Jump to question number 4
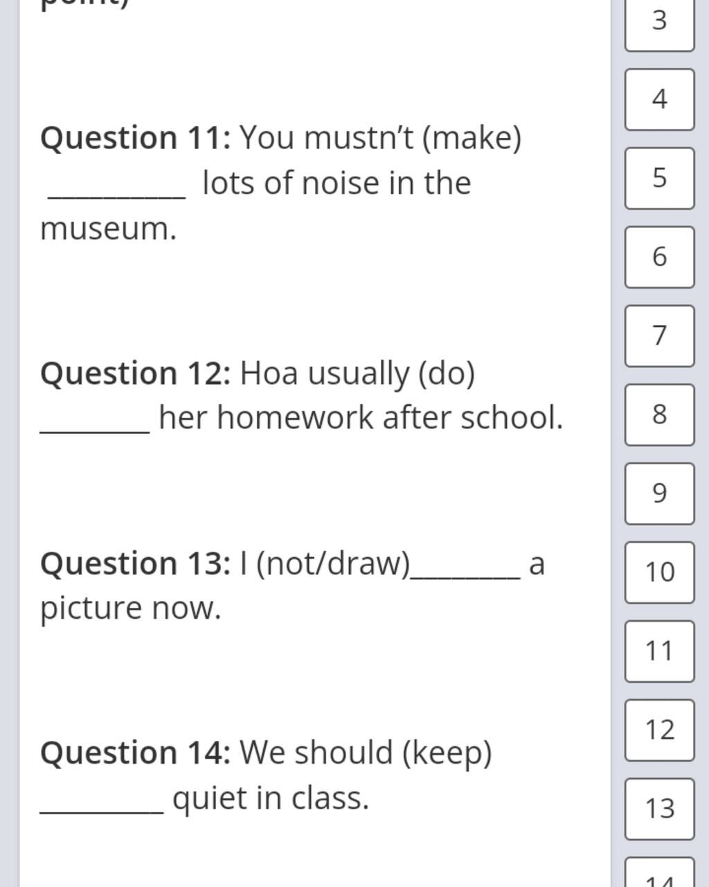The image size is (709, 887). pos(659,99)
